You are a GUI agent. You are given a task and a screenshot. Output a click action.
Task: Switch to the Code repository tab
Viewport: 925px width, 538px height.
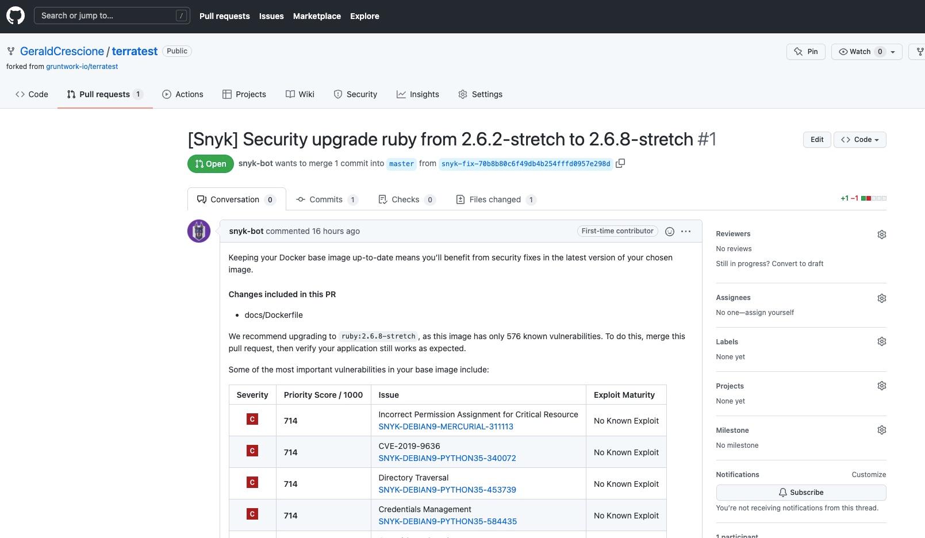click(x=32, y=94)
